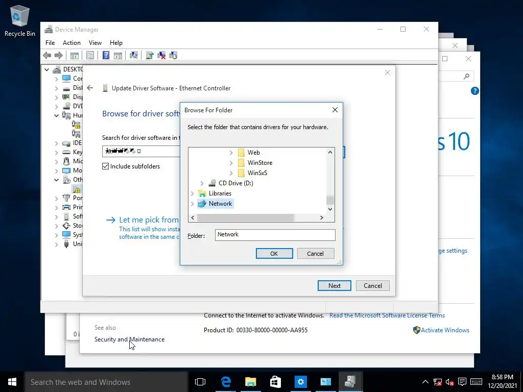Click the Start button
Viewport: 523px width, 392px height.
(12, 382)
